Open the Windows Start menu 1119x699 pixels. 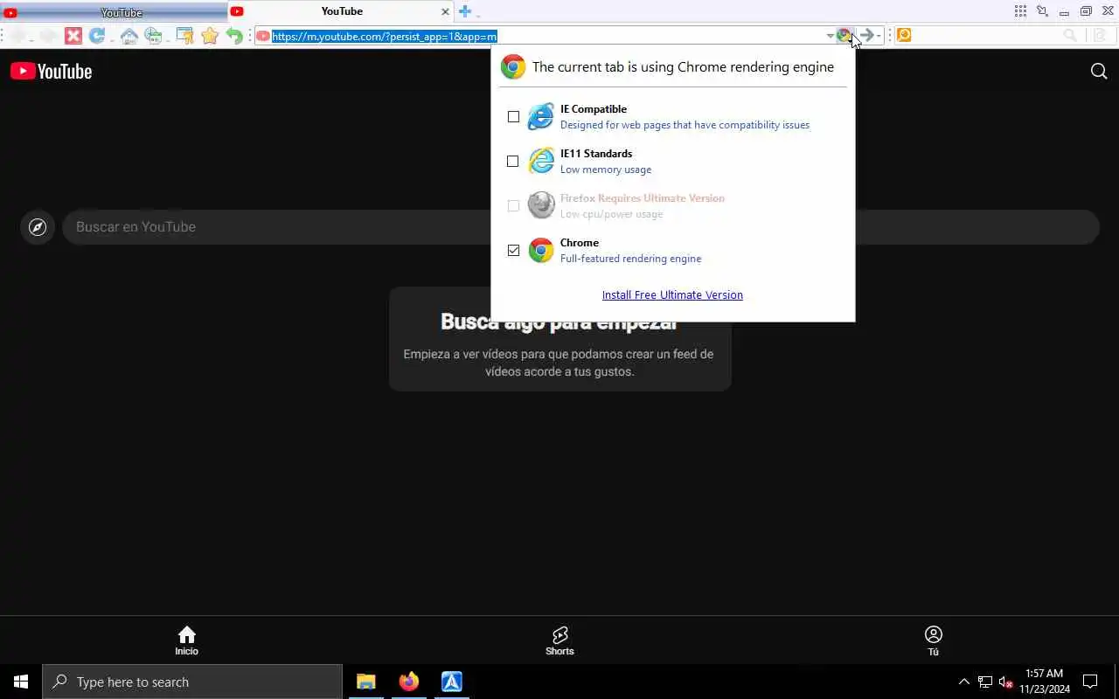point(21,682)
